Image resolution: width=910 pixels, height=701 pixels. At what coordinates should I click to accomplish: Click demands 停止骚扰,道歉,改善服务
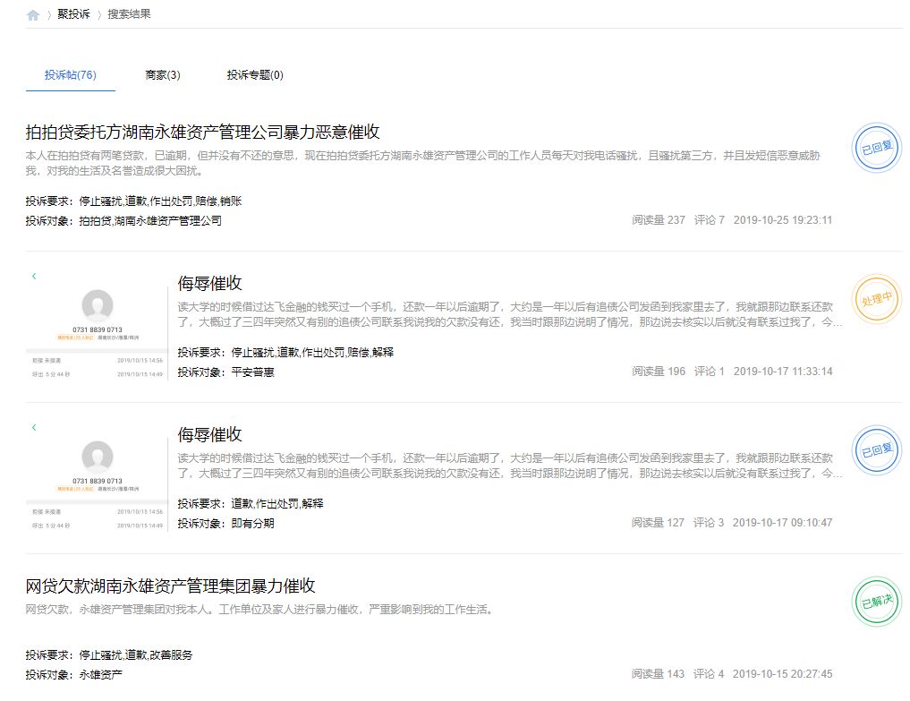tap(136, 655)
